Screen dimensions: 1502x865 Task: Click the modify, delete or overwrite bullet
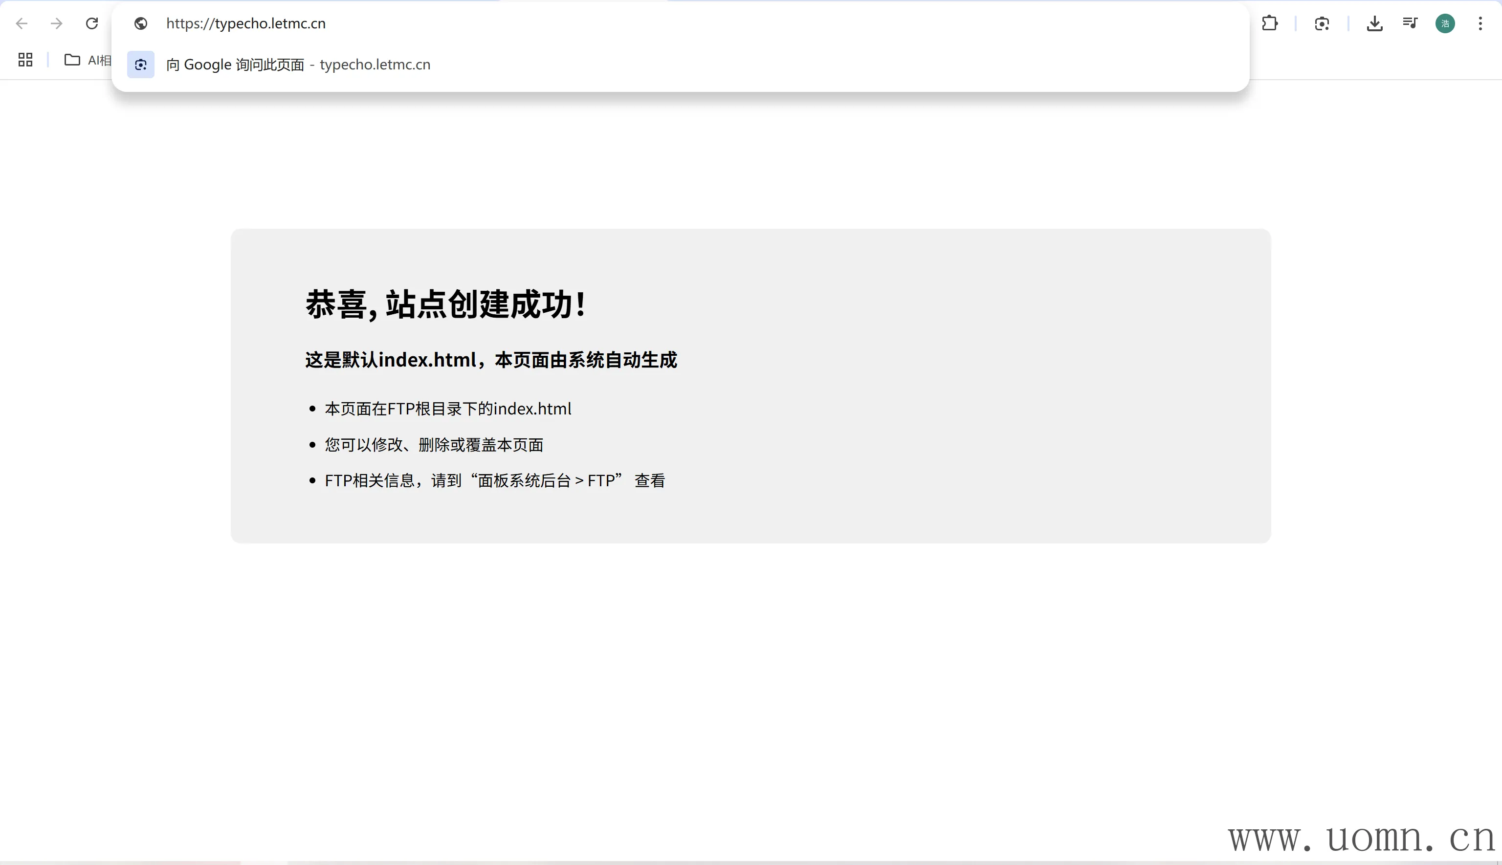(434, 445)
